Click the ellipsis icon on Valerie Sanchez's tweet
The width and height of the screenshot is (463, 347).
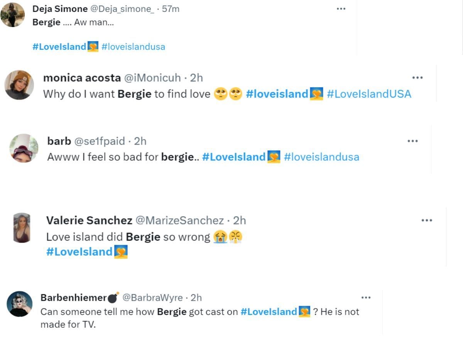click(427, 220)
